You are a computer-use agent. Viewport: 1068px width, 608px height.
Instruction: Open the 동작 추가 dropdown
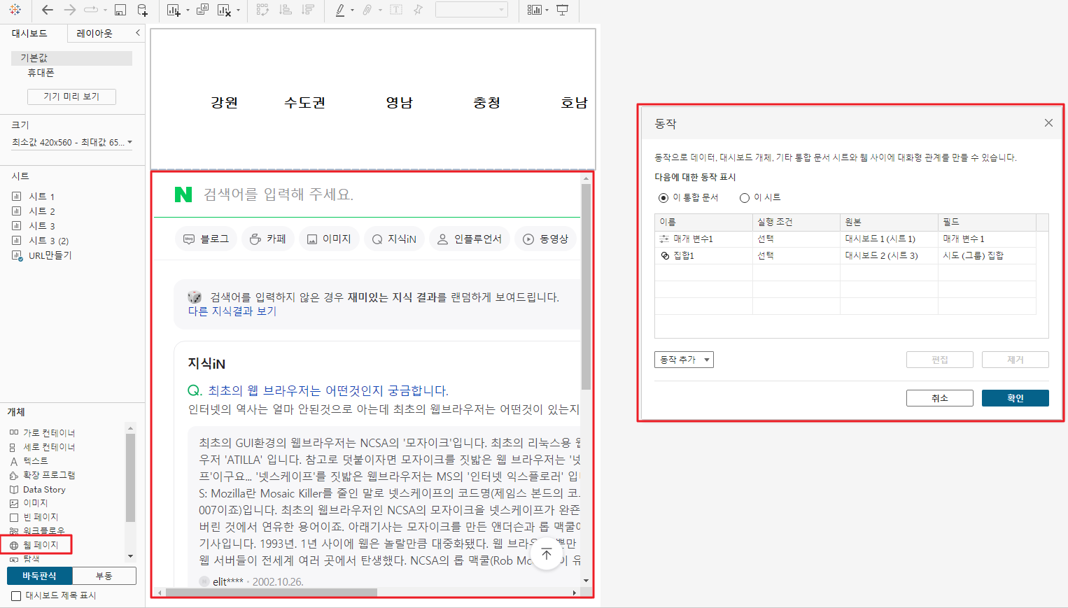pos(684,360)
